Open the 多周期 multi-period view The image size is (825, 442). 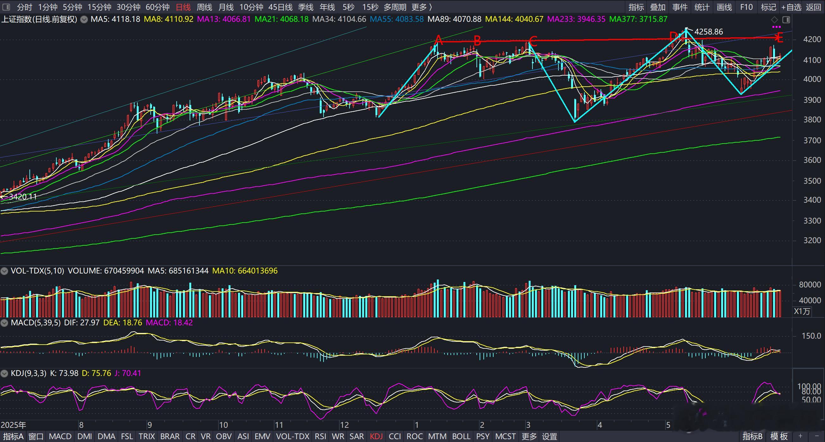(395, 7)
